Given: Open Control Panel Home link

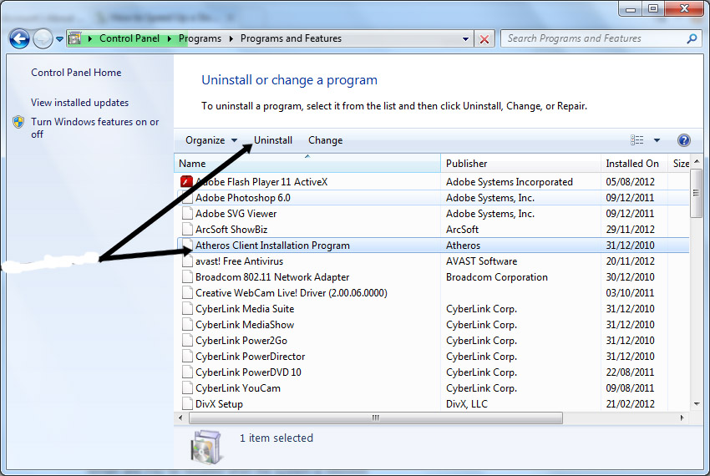Looking at the screenshot, I should pyautogui.click(x=76, y=73).
